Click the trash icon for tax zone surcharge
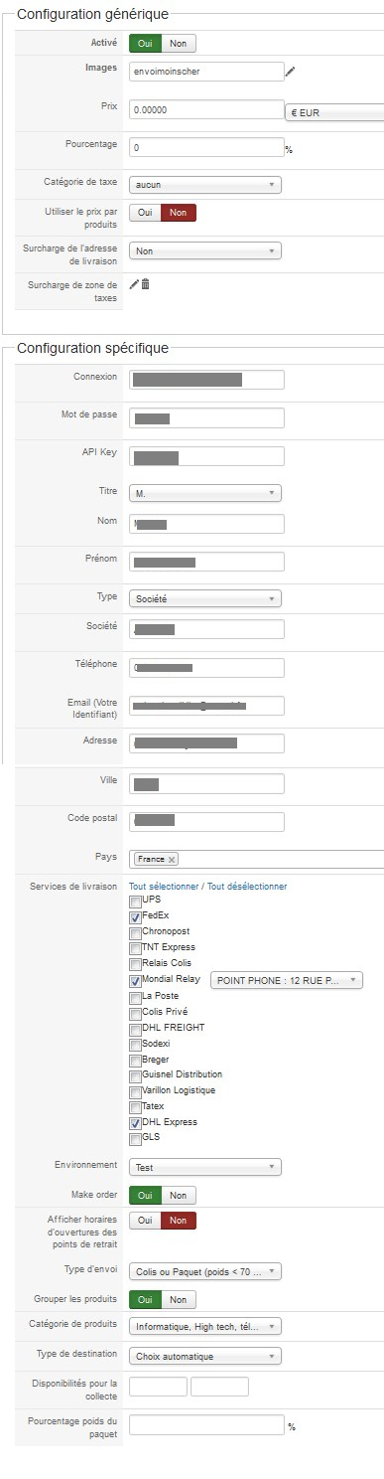 click(x=146, y=284)
